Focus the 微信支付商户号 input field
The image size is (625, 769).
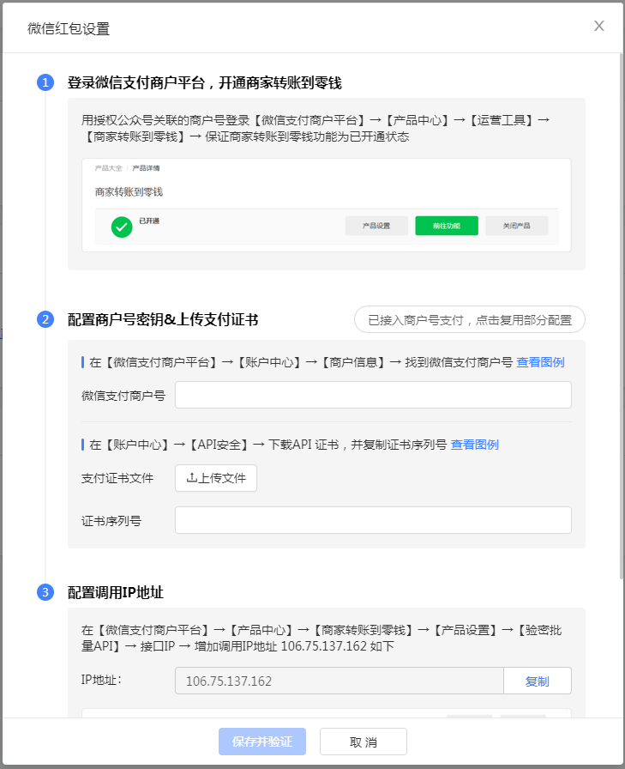[x=373, y=395]
